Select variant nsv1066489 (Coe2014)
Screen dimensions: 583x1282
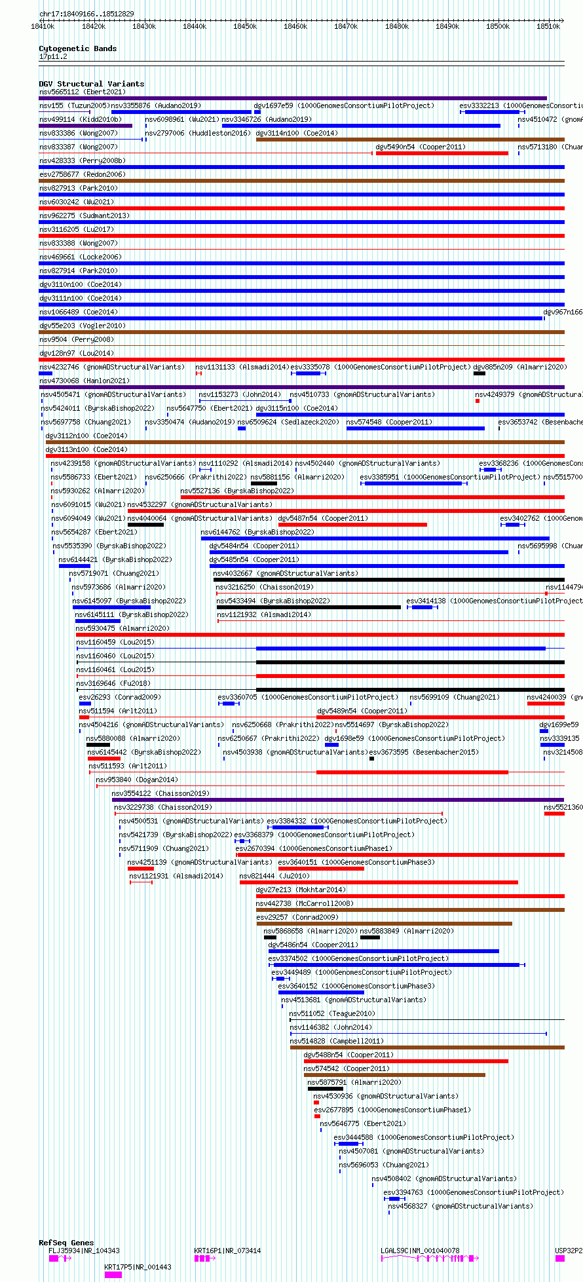pos(78,312)
